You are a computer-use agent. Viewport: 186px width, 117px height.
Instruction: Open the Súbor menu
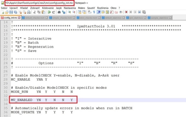(4, 8)
